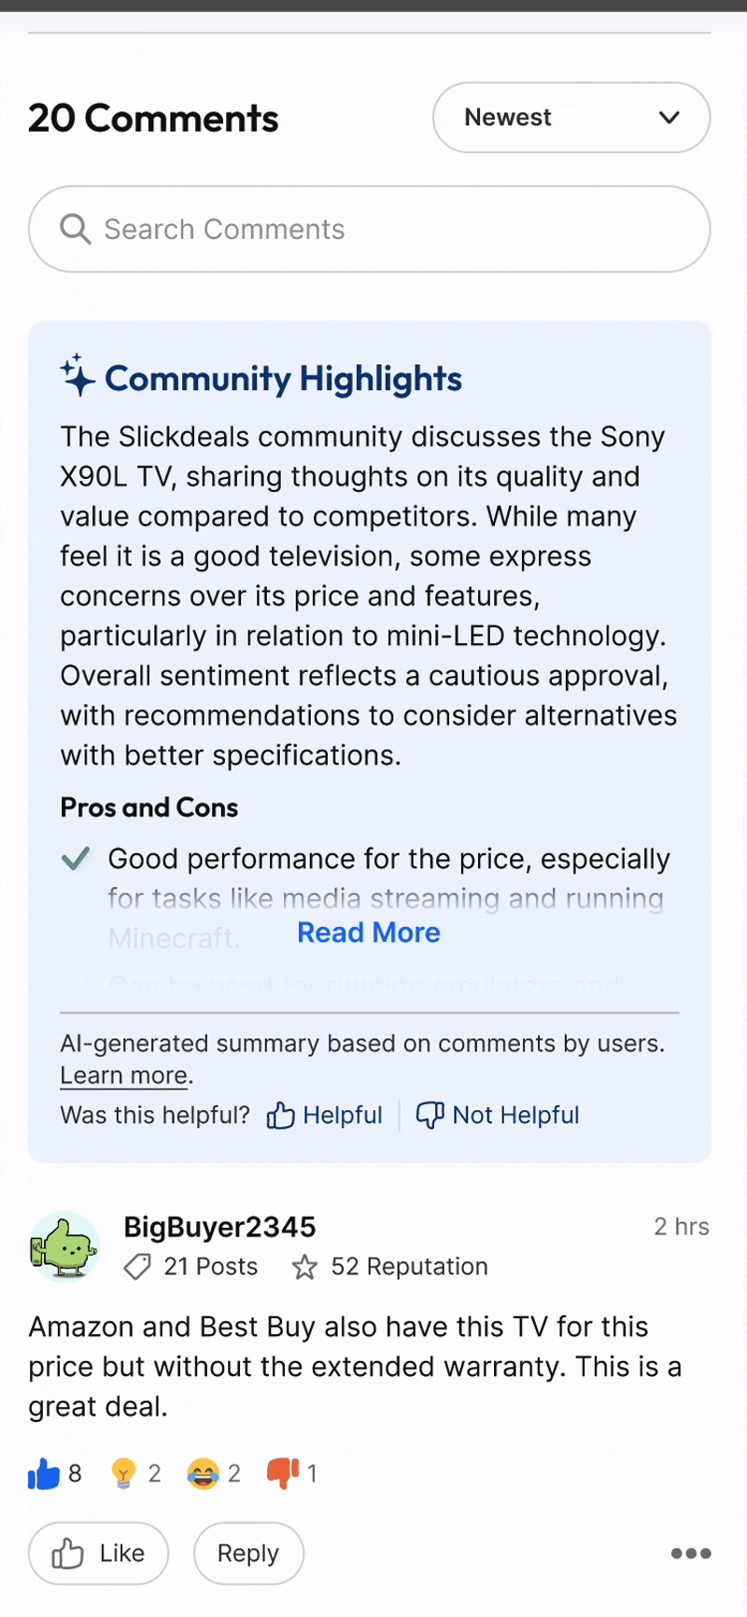
Task: Click the red thumbs-down reaction icon
Action: pyautogui.click(x=283, y=1473)
